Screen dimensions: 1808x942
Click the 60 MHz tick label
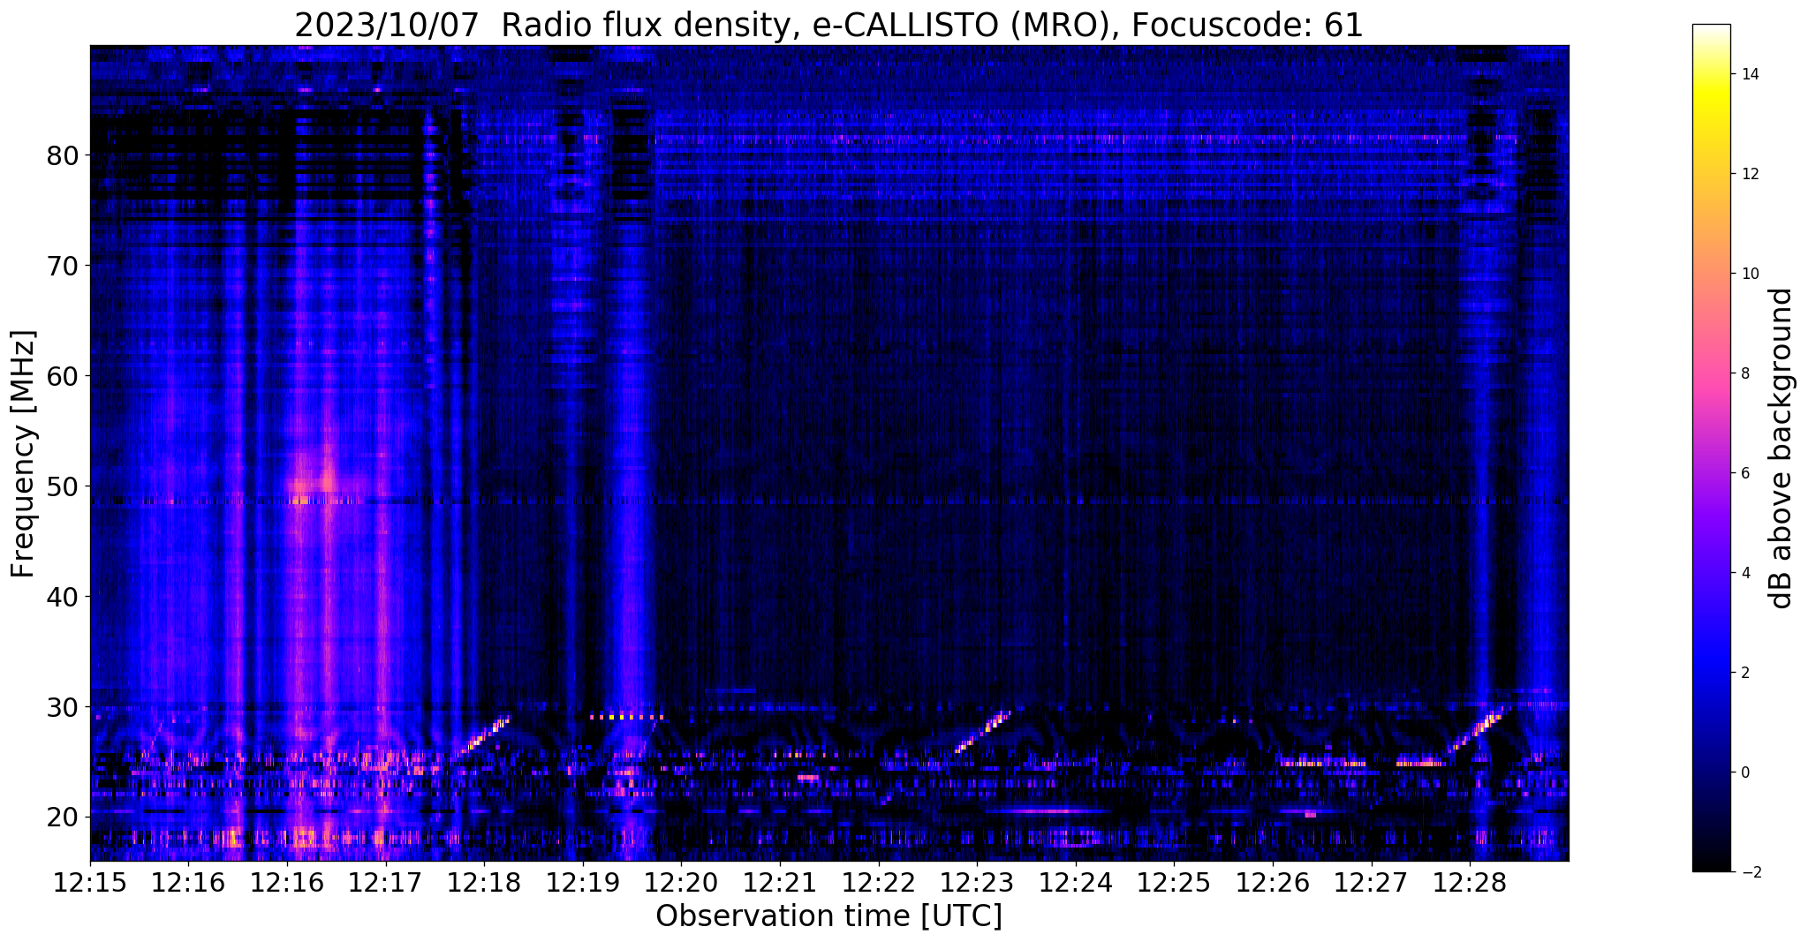63,376
